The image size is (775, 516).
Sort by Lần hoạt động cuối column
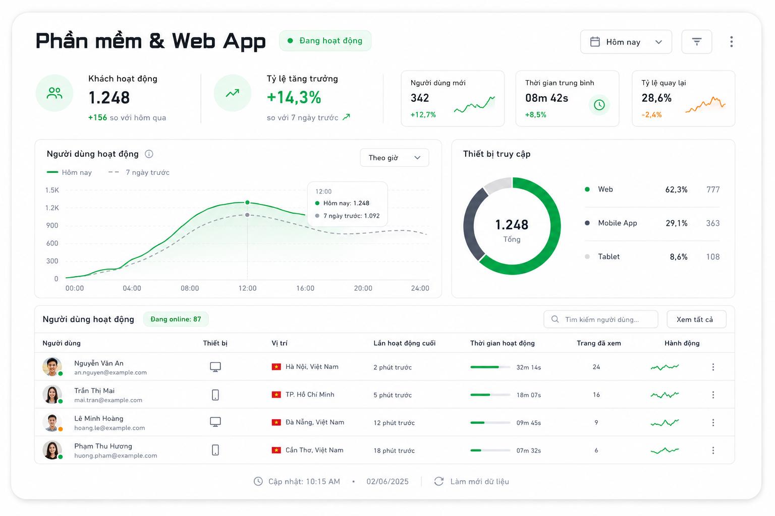[x=404, y=343]
